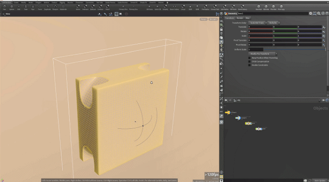This screenshot has height=182, width=329.
Task: Choose the Torus shelf tool
Action: tap(40, 7)
